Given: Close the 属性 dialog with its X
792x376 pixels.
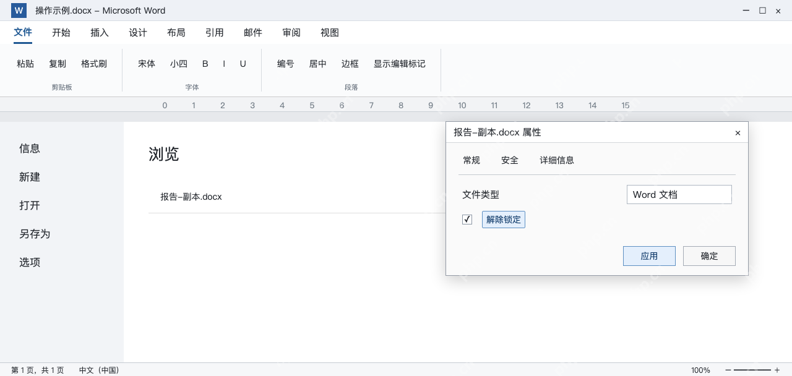Looking at the screenshot, I should pyautogui.click(x=738, y=133).
